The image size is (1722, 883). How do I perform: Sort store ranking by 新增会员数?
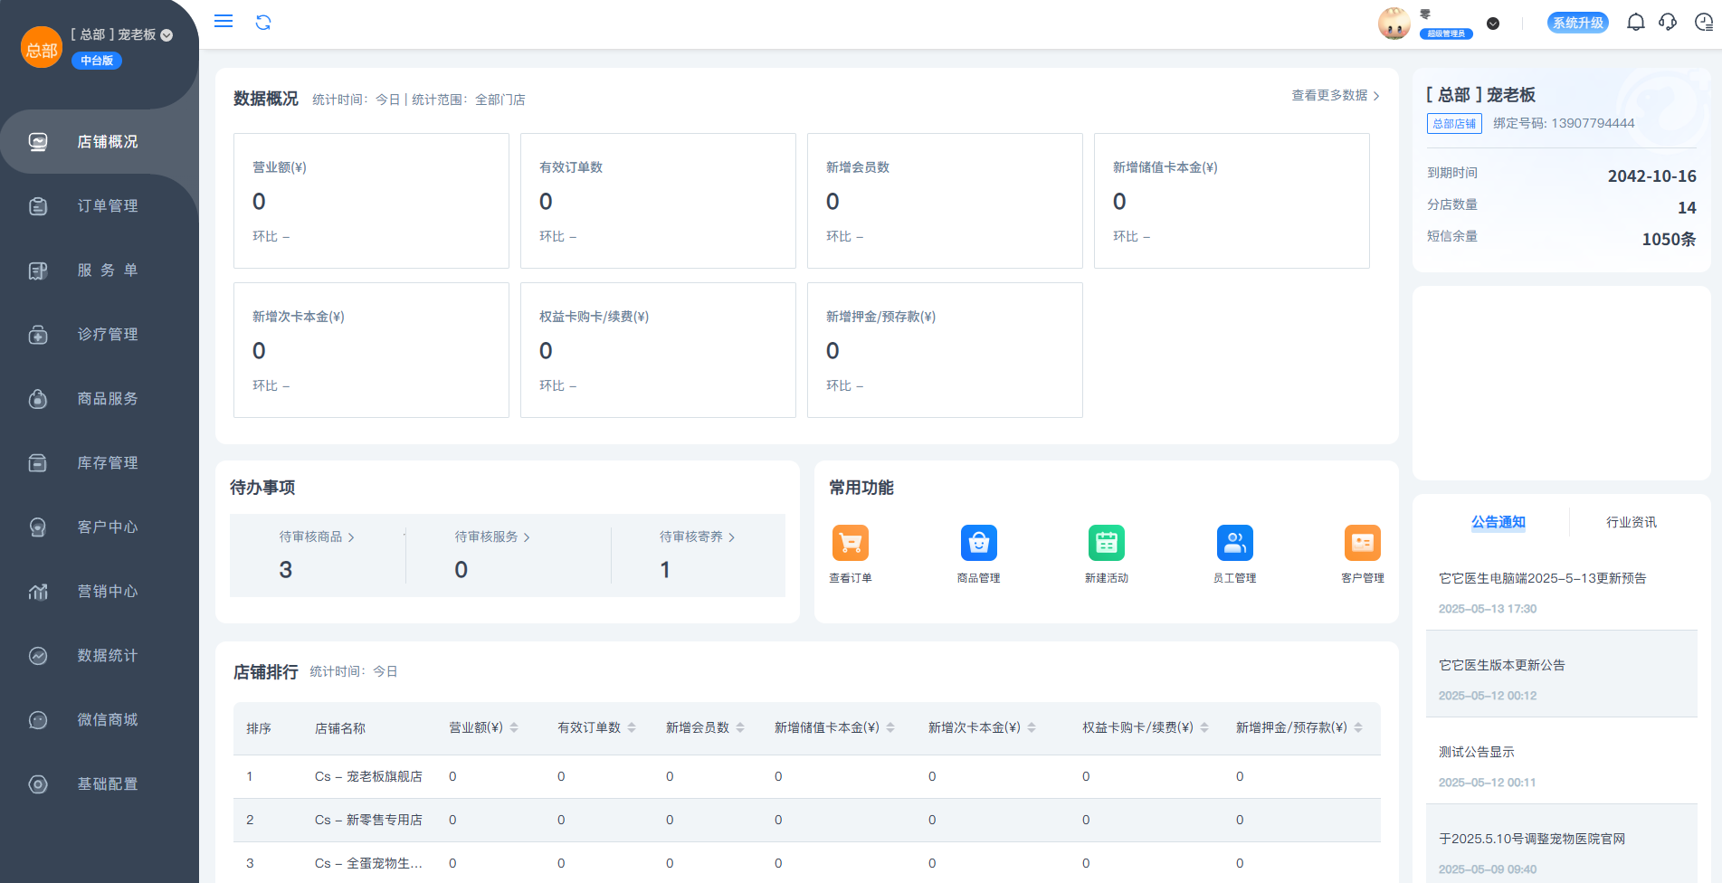coord(740,727)
